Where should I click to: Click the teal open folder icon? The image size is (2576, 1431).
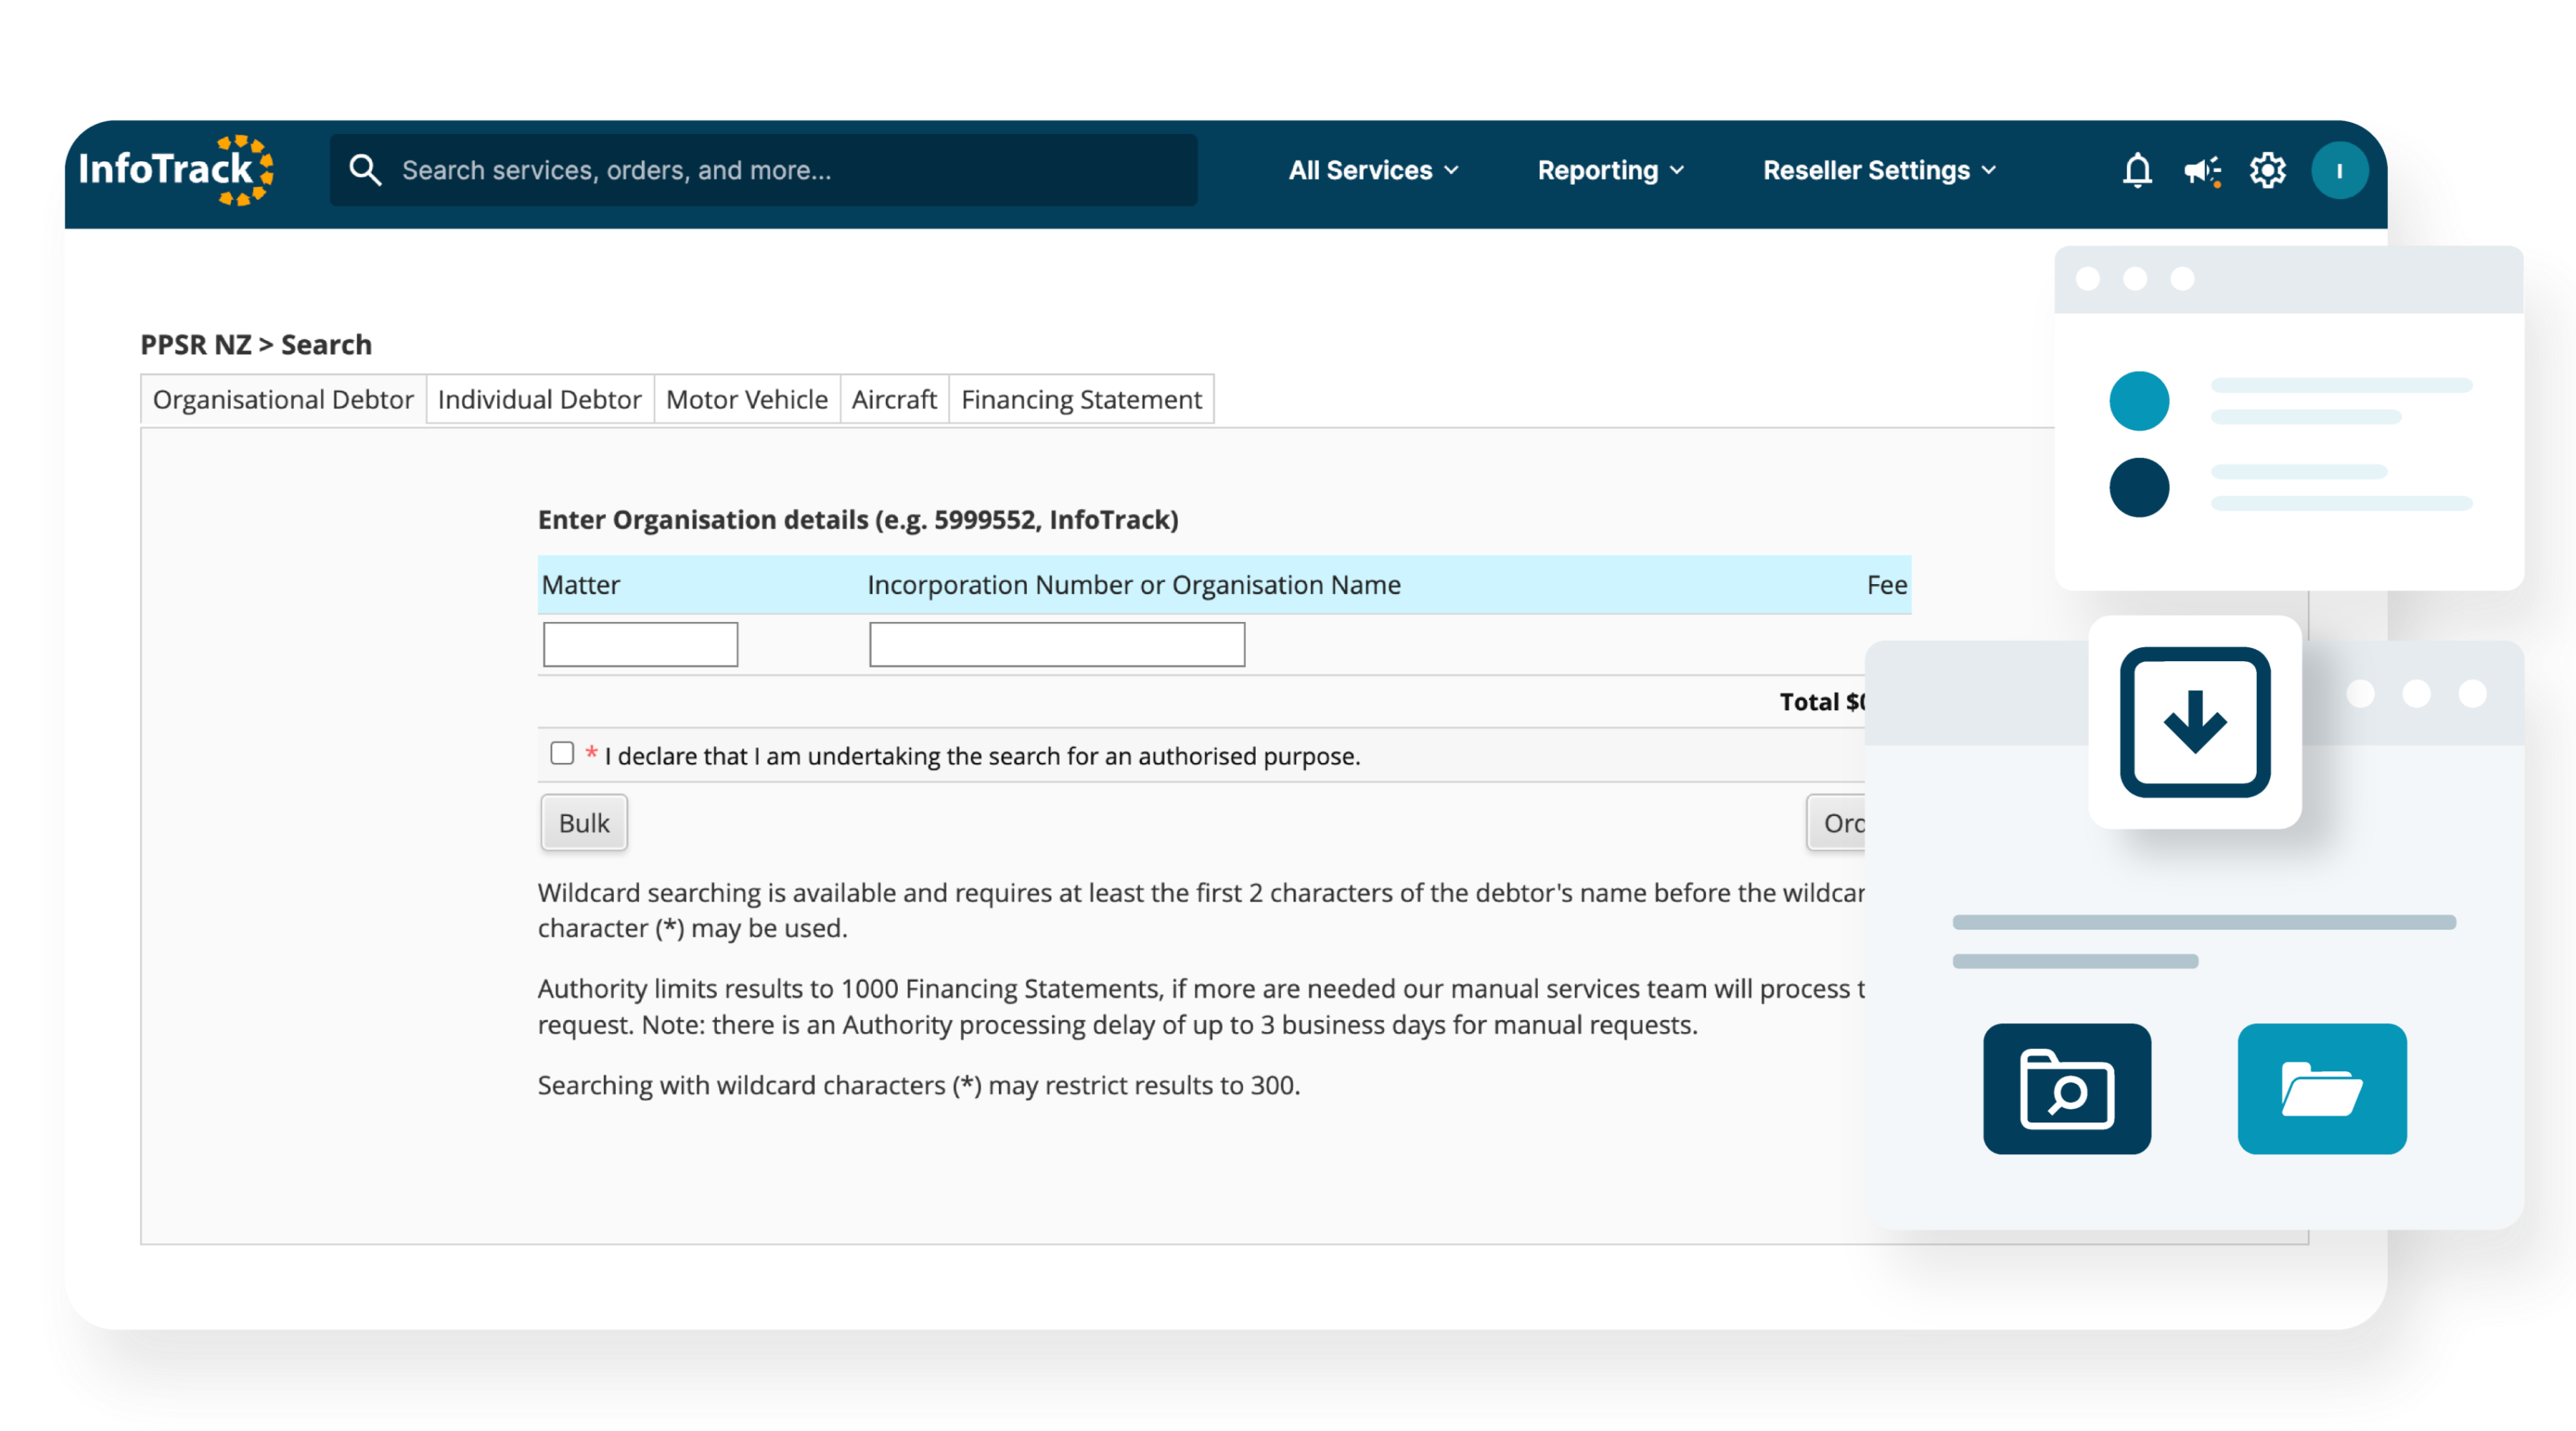coord(2322,1088)
